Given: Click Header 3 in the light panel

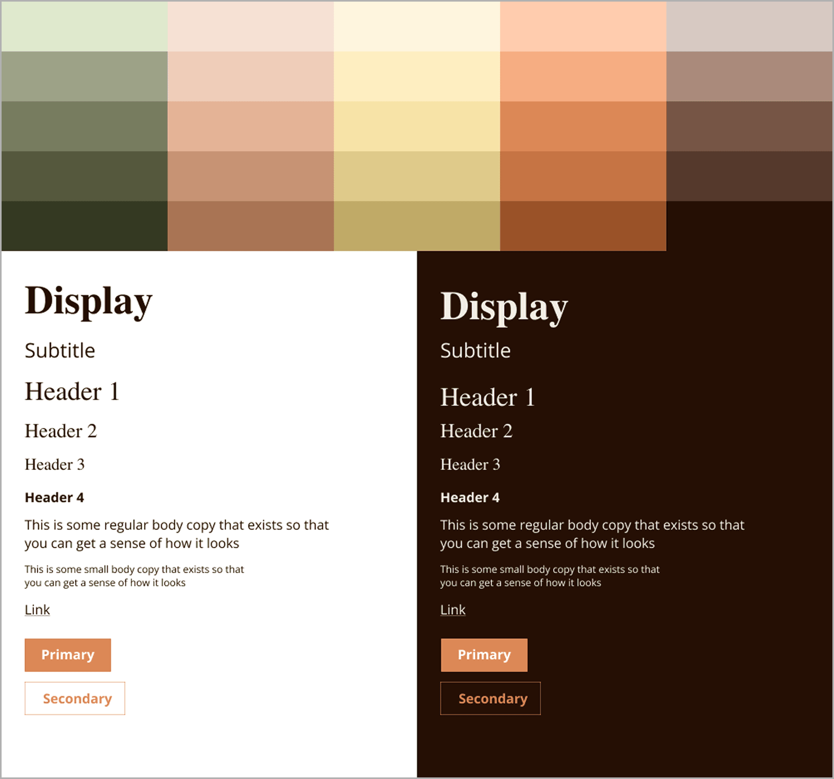Looking at the screenshot, I should pyautogui.click(x=54, y=465).
